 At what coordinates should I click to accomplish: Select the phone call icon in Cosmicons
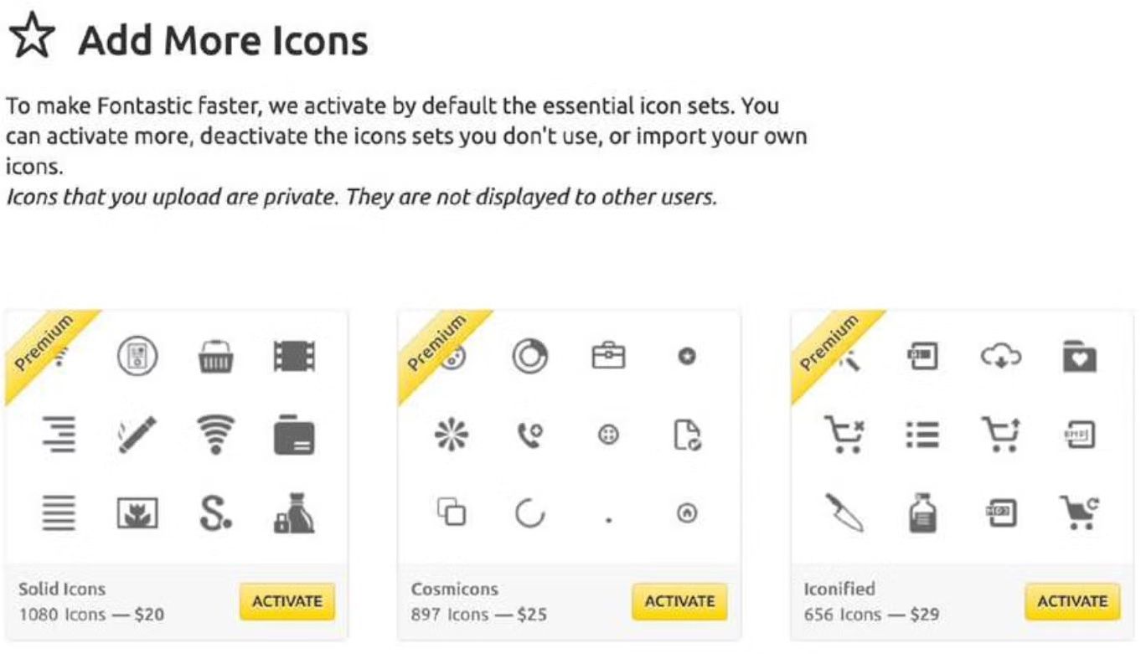[x=529, y=435]
